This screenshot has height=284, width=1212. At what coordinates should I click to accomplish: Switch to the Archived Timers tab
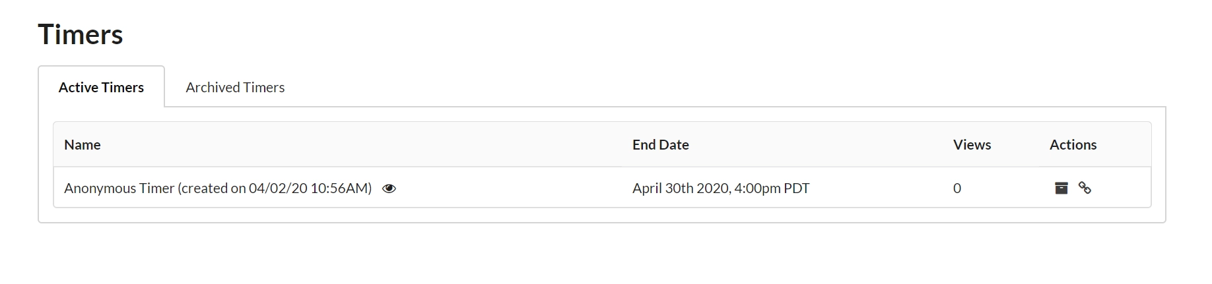point(235,88)
